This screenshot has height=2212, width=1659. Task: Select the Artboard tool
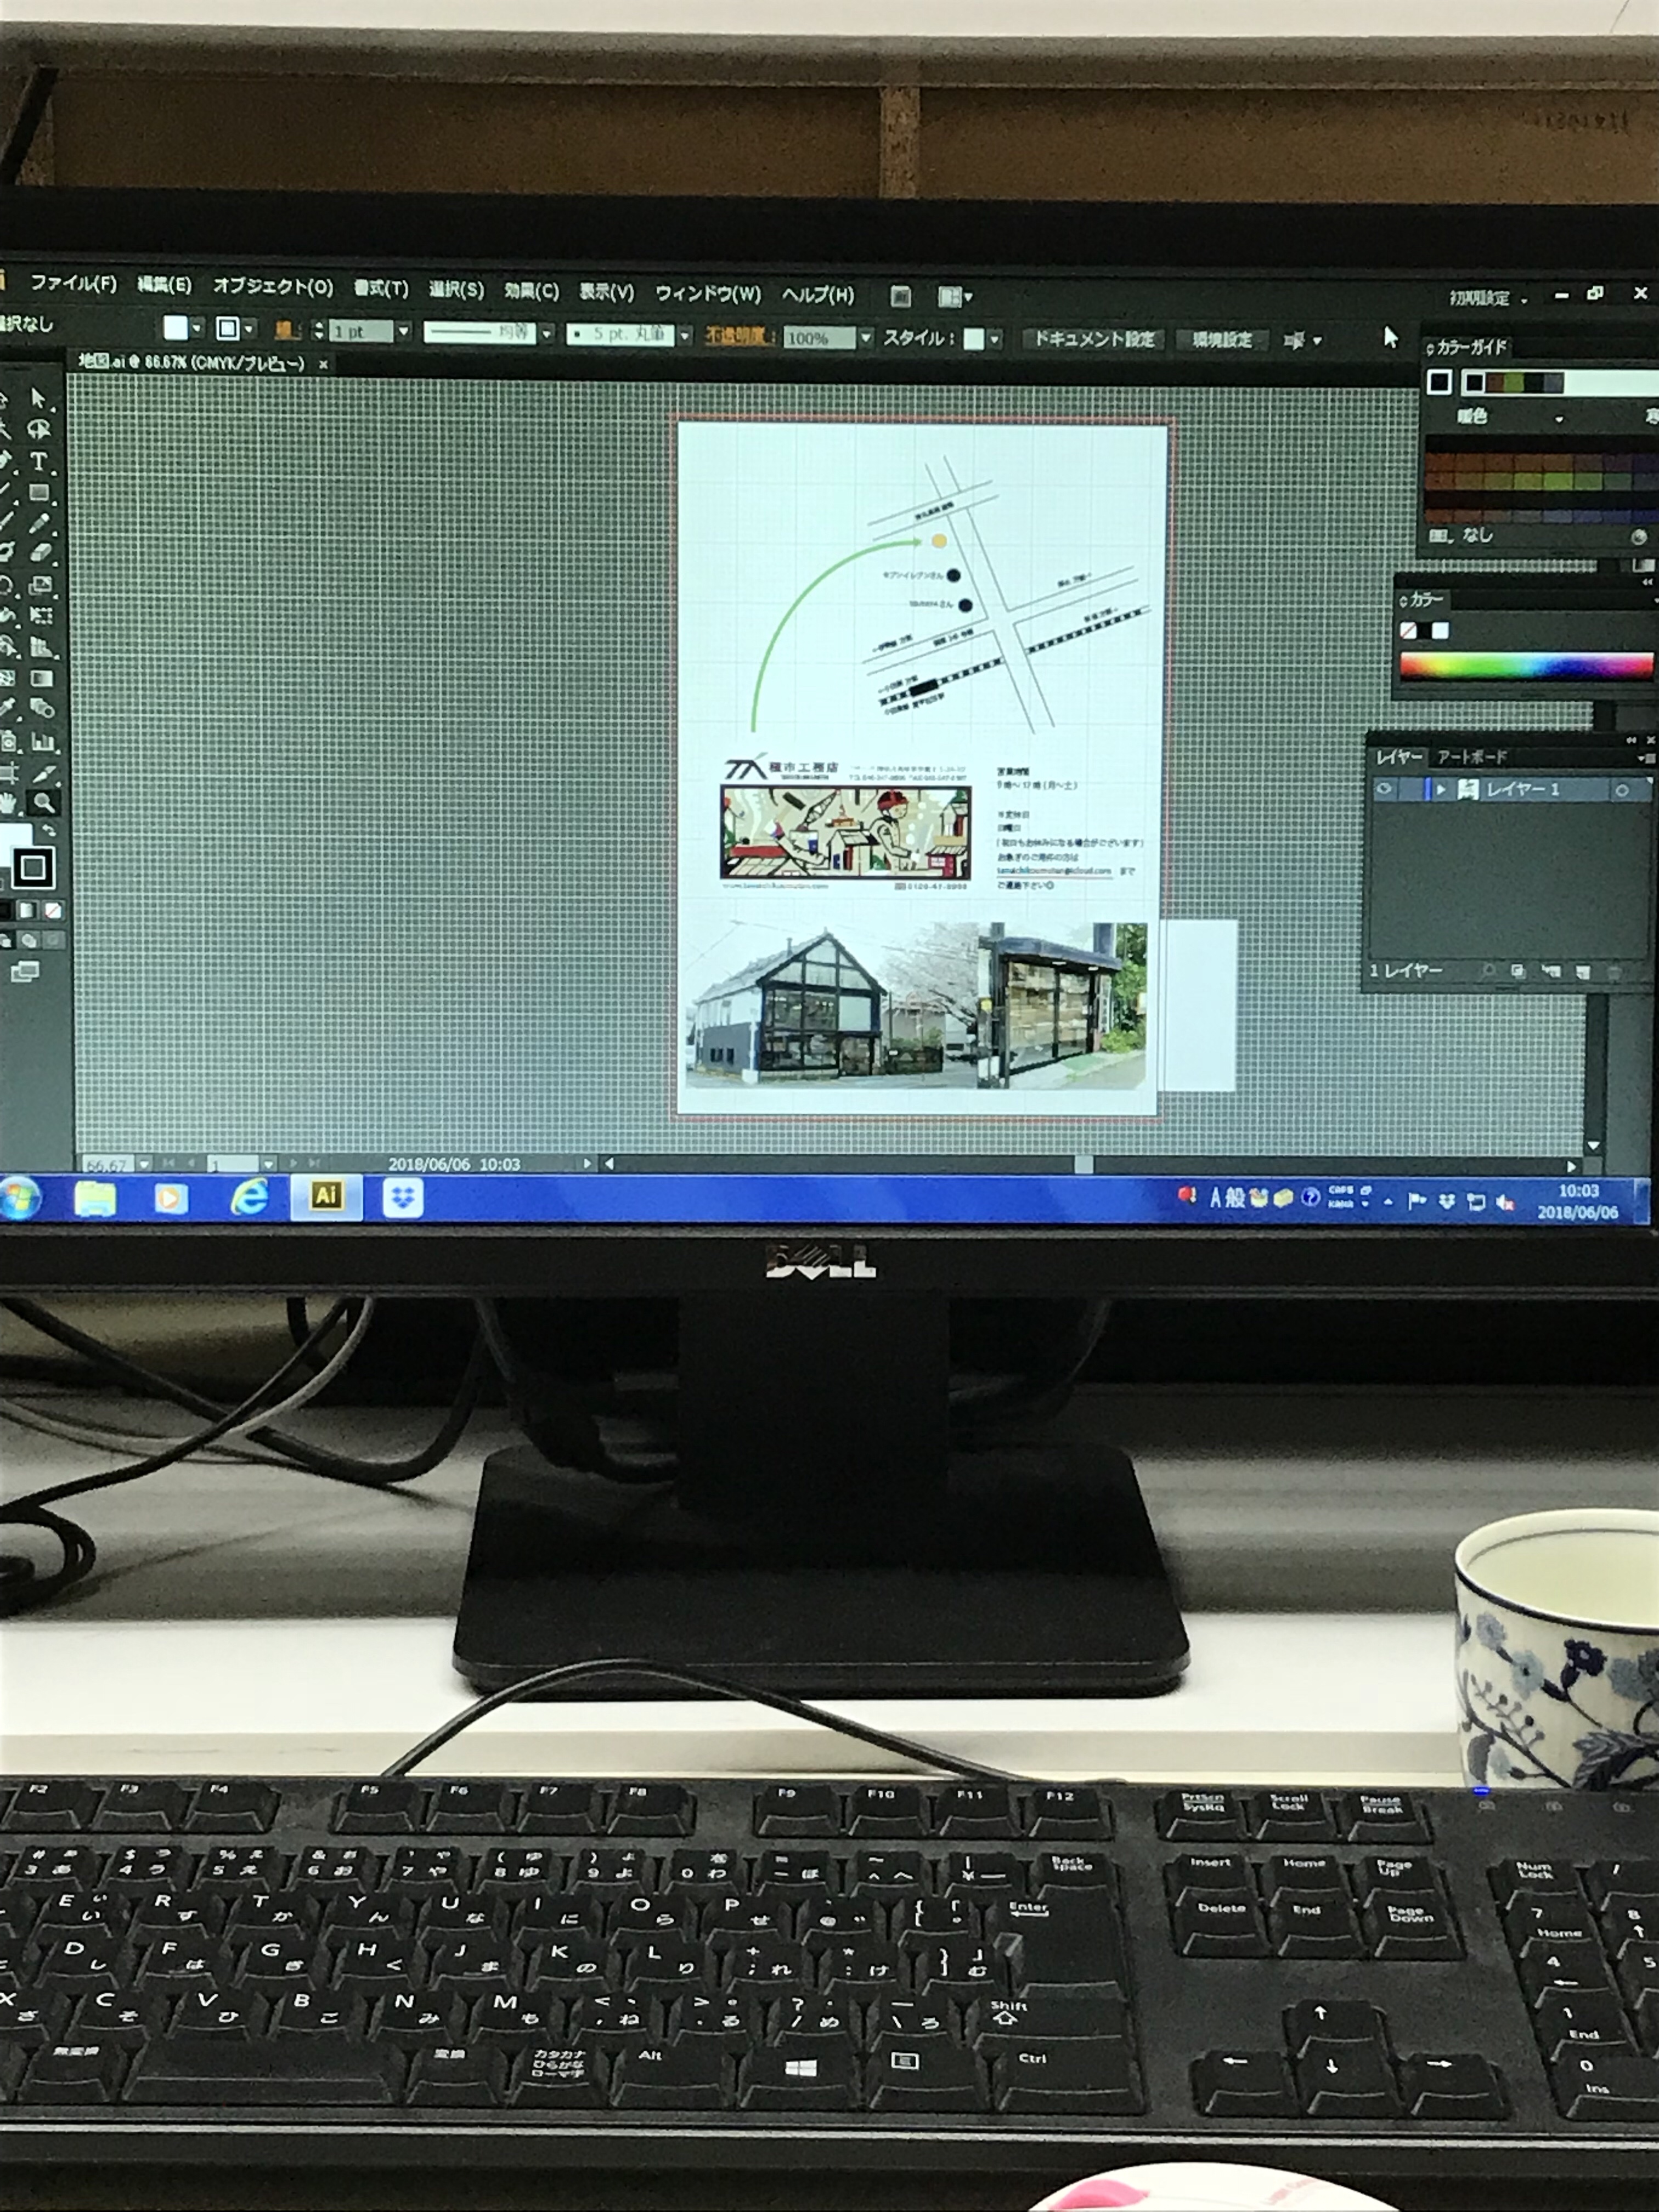[9, 772]
